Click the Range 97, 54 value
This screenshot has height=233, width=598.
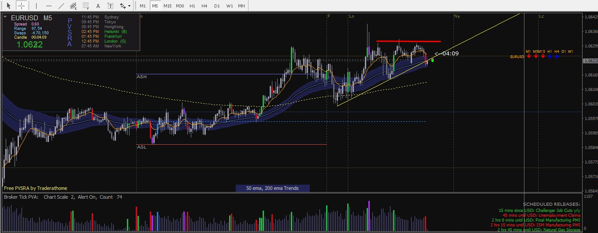tap(36, 29)
